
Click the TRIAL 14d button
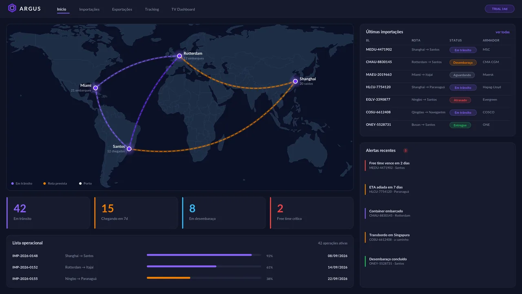[x=500, y=9]
